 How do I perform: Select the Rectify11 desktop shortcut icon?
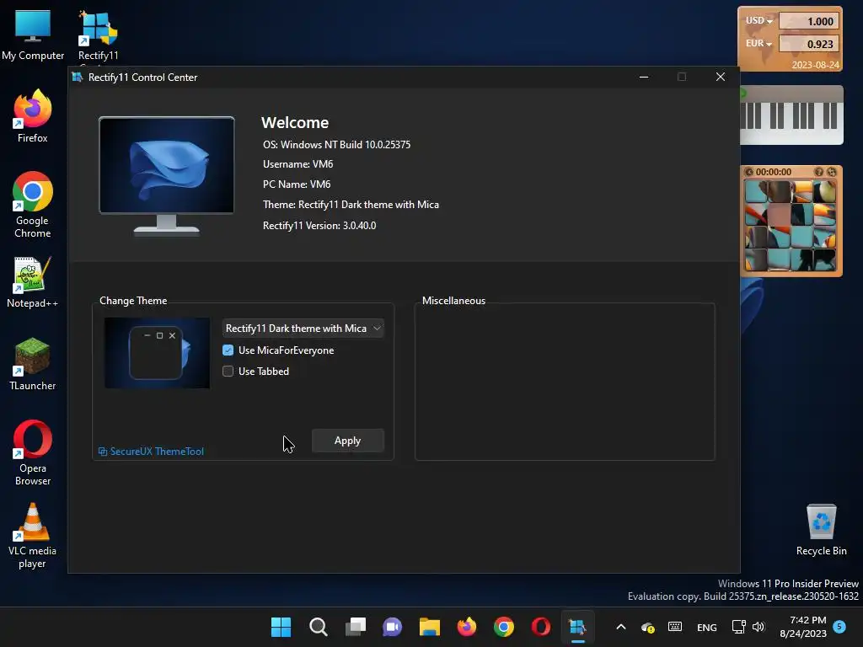pyautogui.click(x=98, y=35)
